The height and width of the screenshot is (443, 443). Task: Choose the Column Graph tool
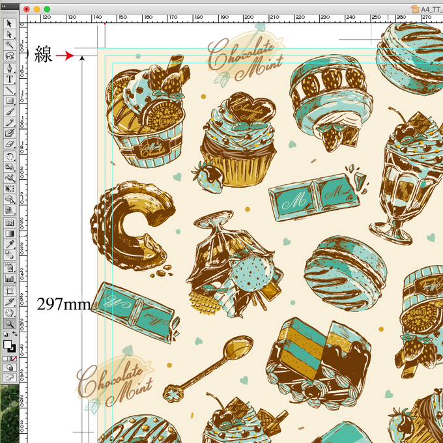click(9, 278)
